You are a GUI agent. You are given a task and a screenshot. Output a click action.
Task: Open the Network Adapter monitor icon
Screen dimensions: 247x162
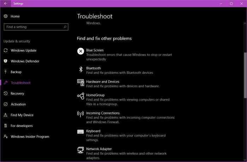point(80,150)
